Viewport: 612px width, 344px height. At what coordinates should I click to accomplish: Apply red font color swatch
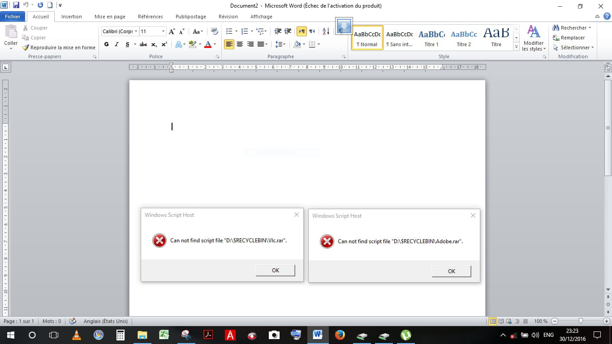pyautogui.click(x=208, y=44)
